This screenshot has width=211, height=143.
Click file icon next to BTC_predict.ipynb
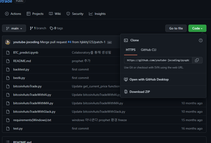pos(8,53)
